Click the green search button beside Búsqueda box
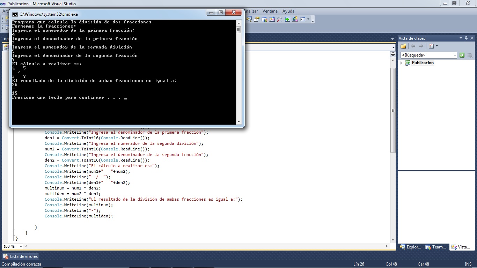The height and width of the screenshot is (268, 477). (462, 55)
